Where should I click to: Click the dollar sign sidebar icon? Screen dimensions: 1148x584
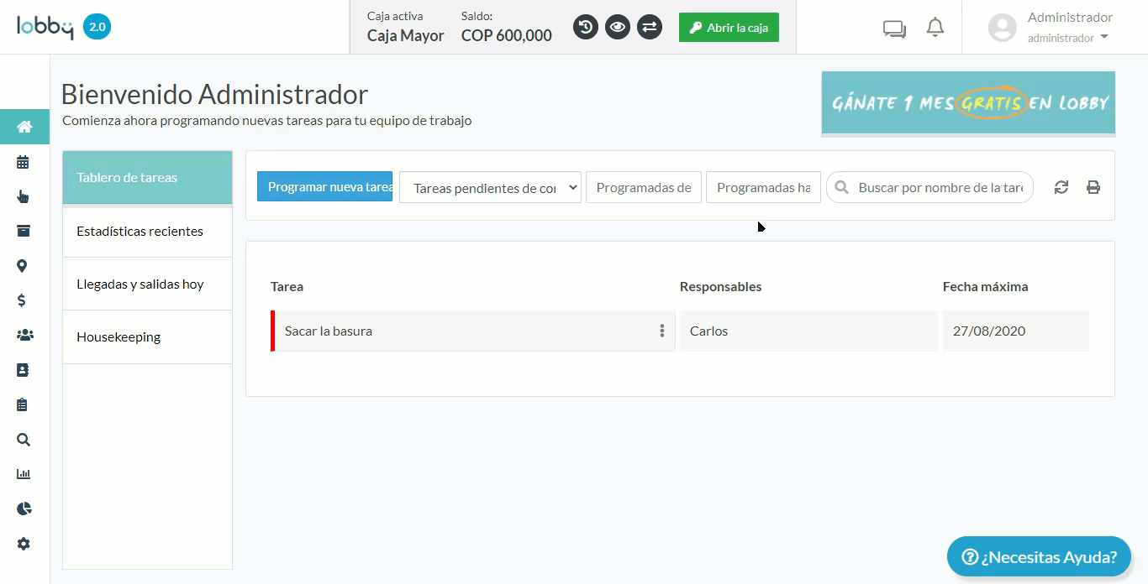(x=22, y=300)
